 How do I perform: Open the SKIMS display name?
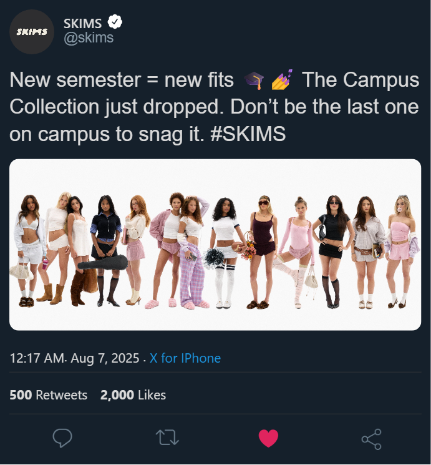82,23
